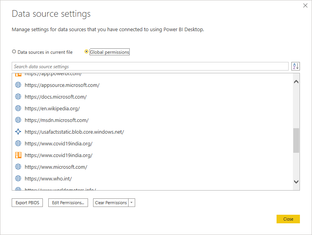Open the Clear Permissions dropdown arrow
Viewport: 312px width, 235px height.
131,203
